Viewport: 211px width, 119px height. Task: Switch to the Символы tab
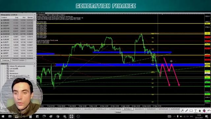click(6, 60)
